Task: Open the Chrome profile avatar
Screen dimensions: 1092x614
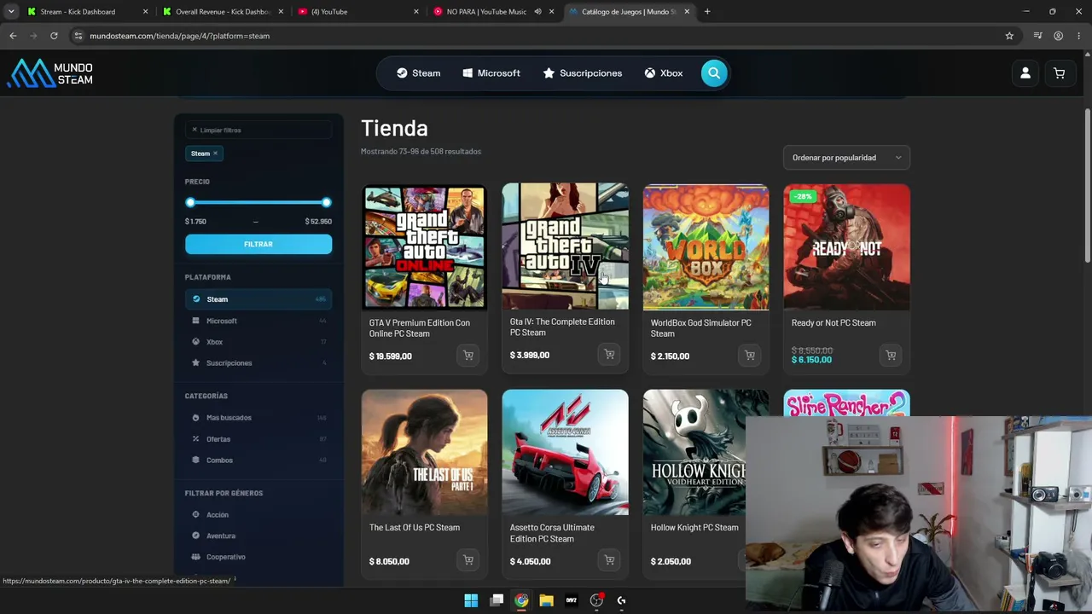Action: 1058,36
